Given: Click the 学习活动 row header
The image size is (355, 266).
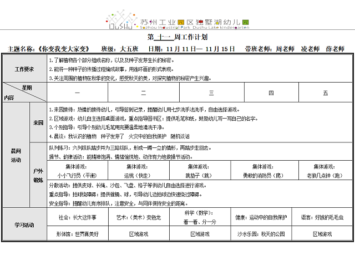Looking at the screenshot, I should point(23,225).
